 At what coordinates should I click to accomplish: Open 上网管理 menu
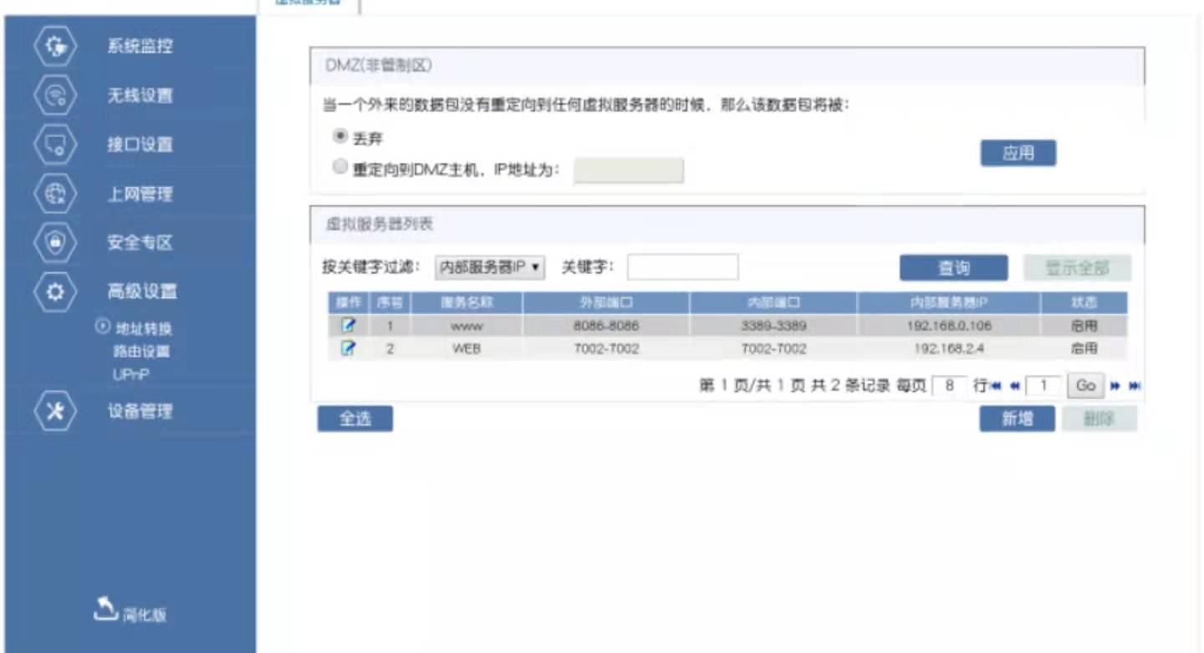tap(140, 194)
